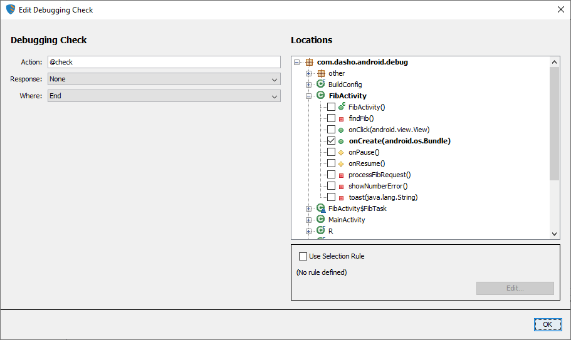Uncheck the onCreate(android.os.Bundle) checkbox

pos(331,141)
